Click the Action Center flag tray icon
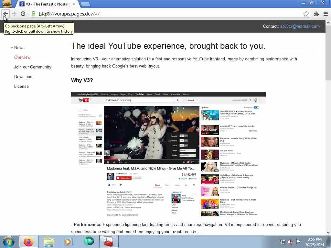This screenshot has width=331, height=248. [298, 242]
